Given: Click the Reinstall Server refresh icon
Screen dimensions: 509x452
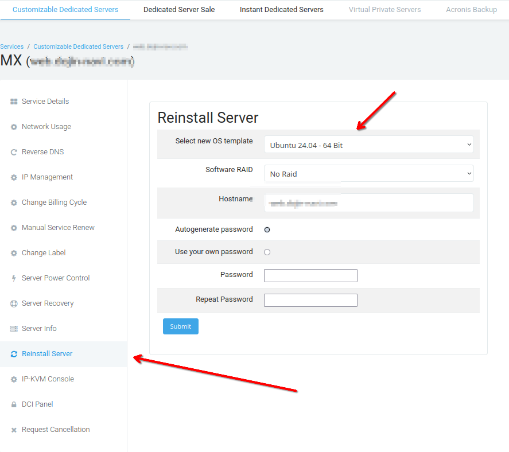Looking at the screenshot, I should pos(14,354).
